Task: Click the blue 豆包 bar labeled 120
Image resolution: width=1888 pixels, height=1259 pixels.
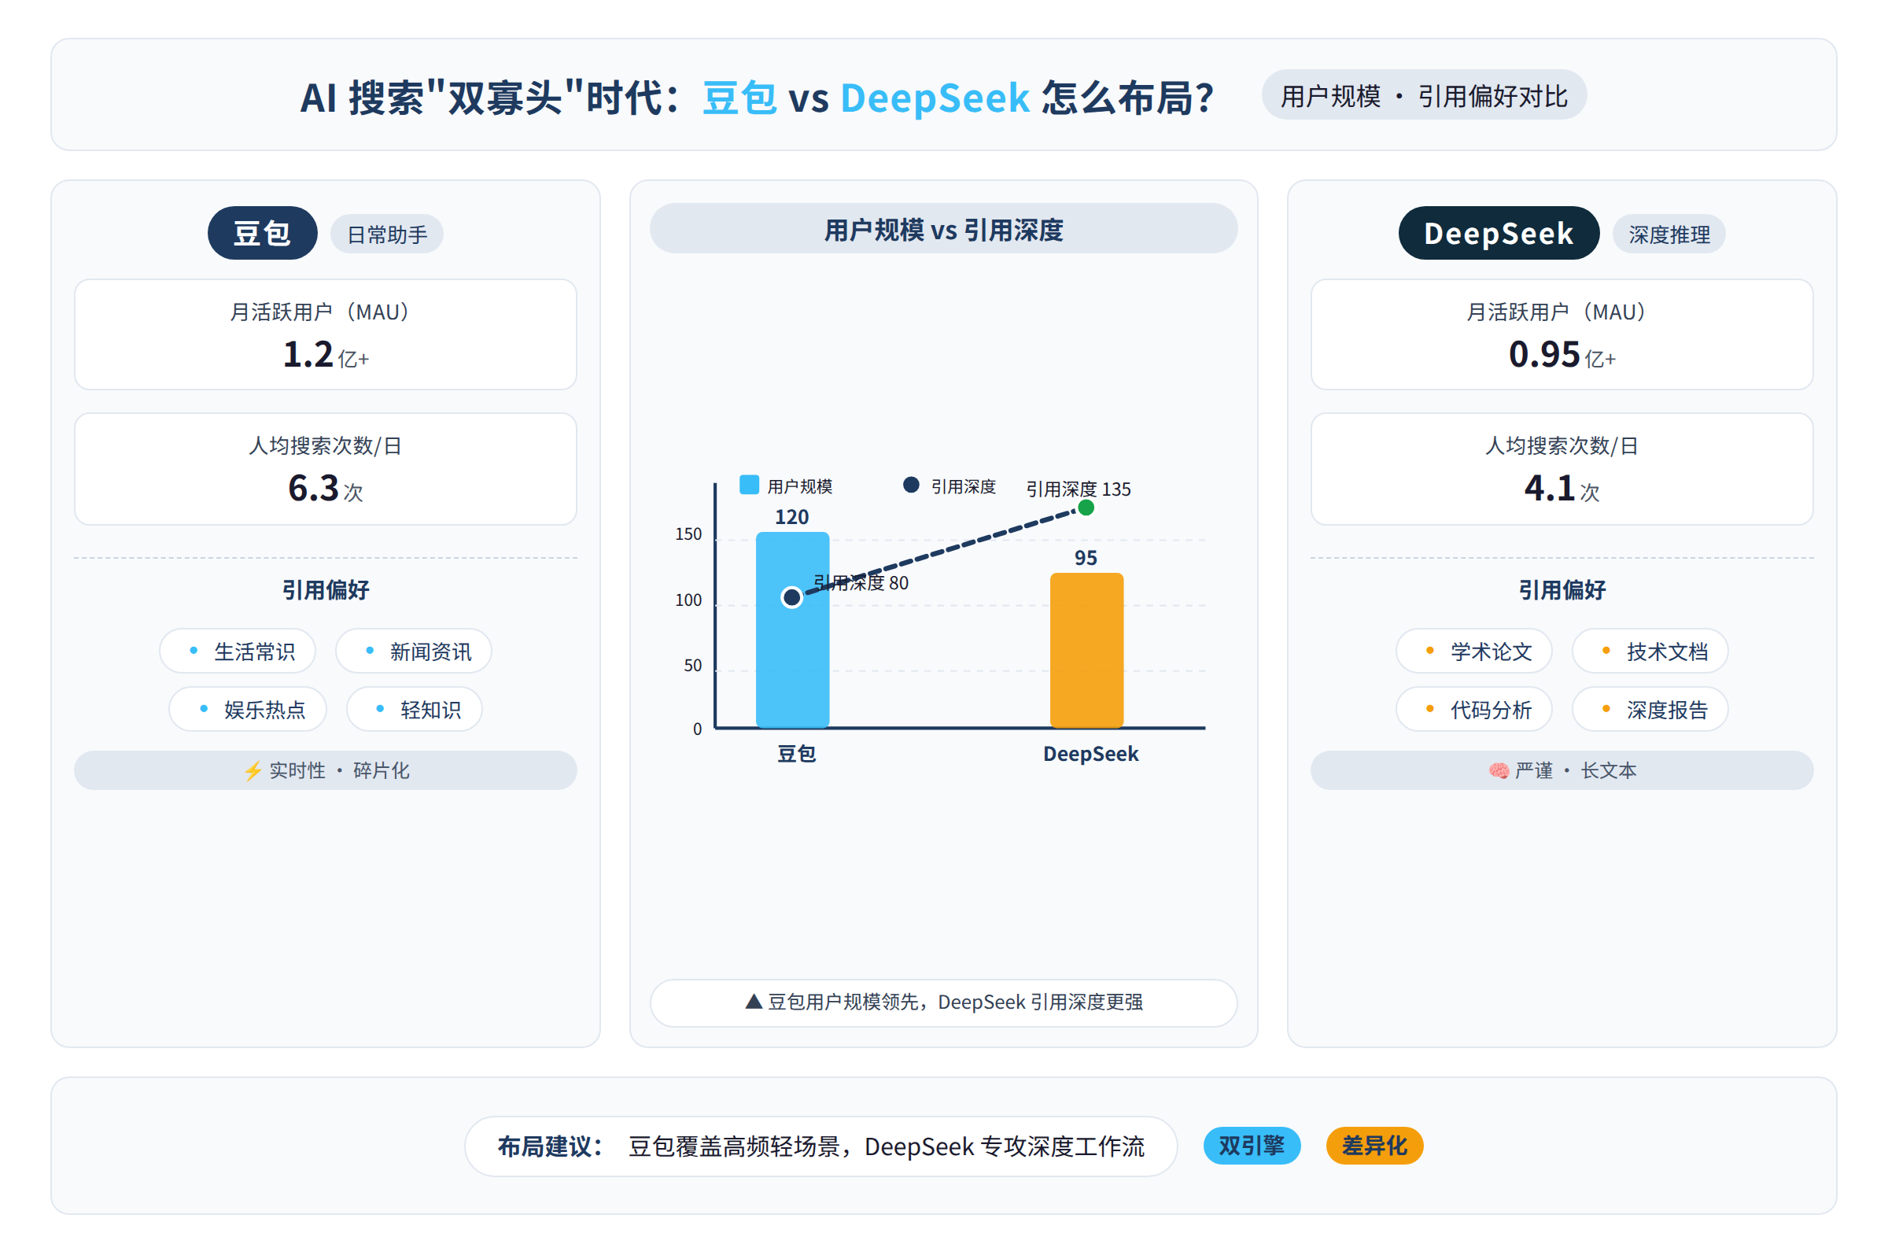Action: tap(792, 629)
